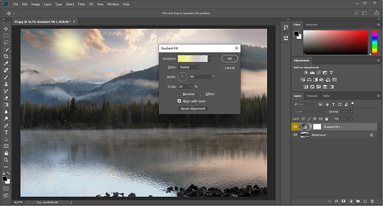Viewport: 383px width, 206px height.
Task: Click the Angle value input field
Action: click(201, 77)
